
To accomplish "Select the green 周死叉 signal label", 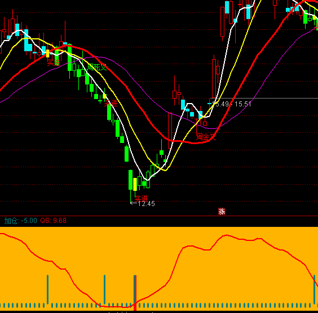I will pos(97,67).
